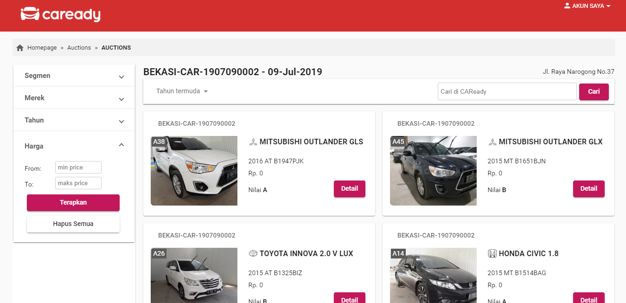Click the user icon beside AKUN SAYA

pos(567,6)
